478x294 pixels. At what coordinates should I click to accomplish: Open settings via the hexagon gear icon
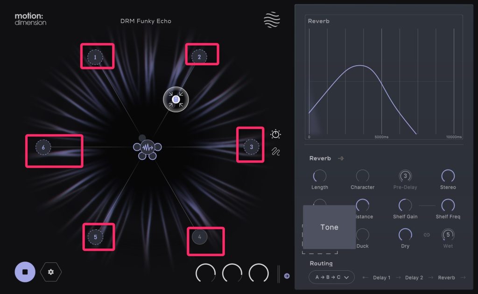51,272
